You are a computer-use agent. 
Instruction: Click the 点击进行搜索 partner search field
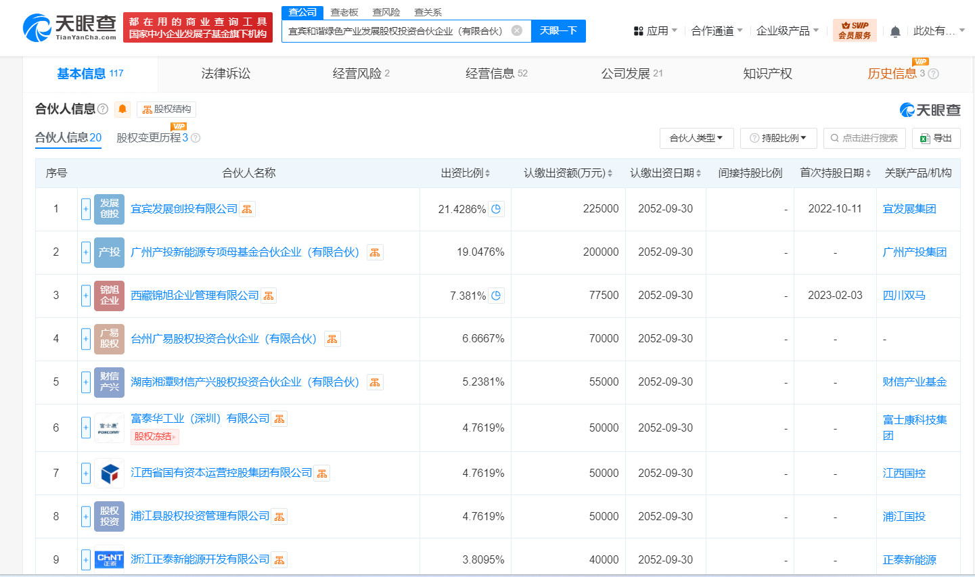pyautogui.click(x=864, y=138)
